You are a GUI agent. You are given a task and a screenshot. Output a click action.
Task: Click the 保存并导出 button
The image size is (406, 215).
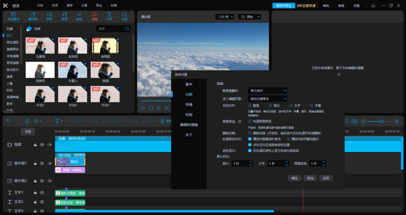(284, 6)
